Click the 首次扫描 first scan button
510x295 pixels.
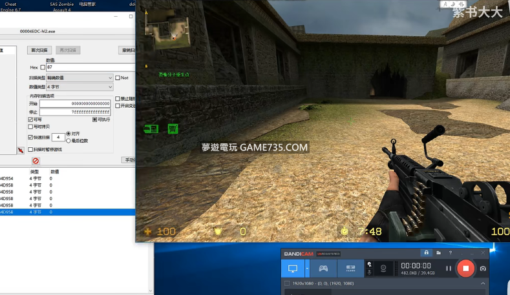39,50
